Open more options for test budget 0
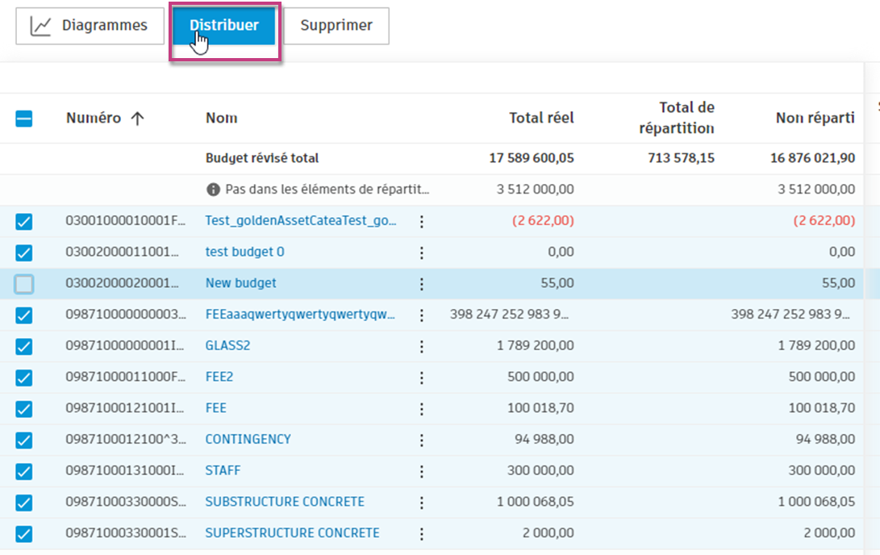Screen dimensions: 880x555 [x=422, y=253]
